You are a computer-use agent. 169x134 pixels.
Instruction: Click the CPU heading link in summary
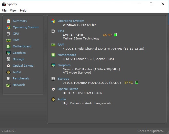[61, 31]
